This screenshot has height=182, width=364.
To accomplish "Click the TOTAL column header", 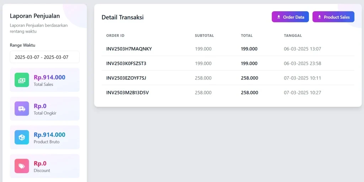I will [x=247, y=35].
